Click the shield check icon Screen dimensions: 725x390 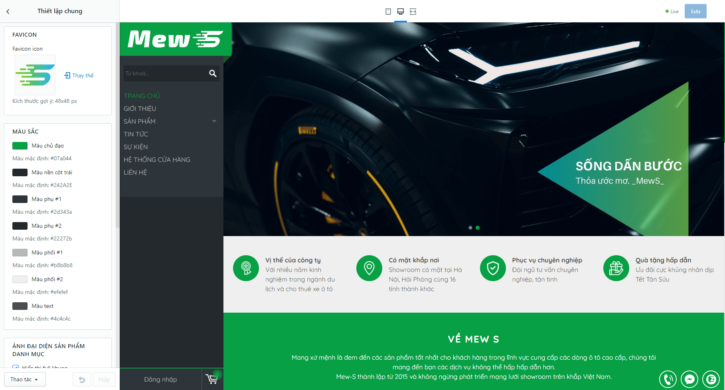pos(493,268)
